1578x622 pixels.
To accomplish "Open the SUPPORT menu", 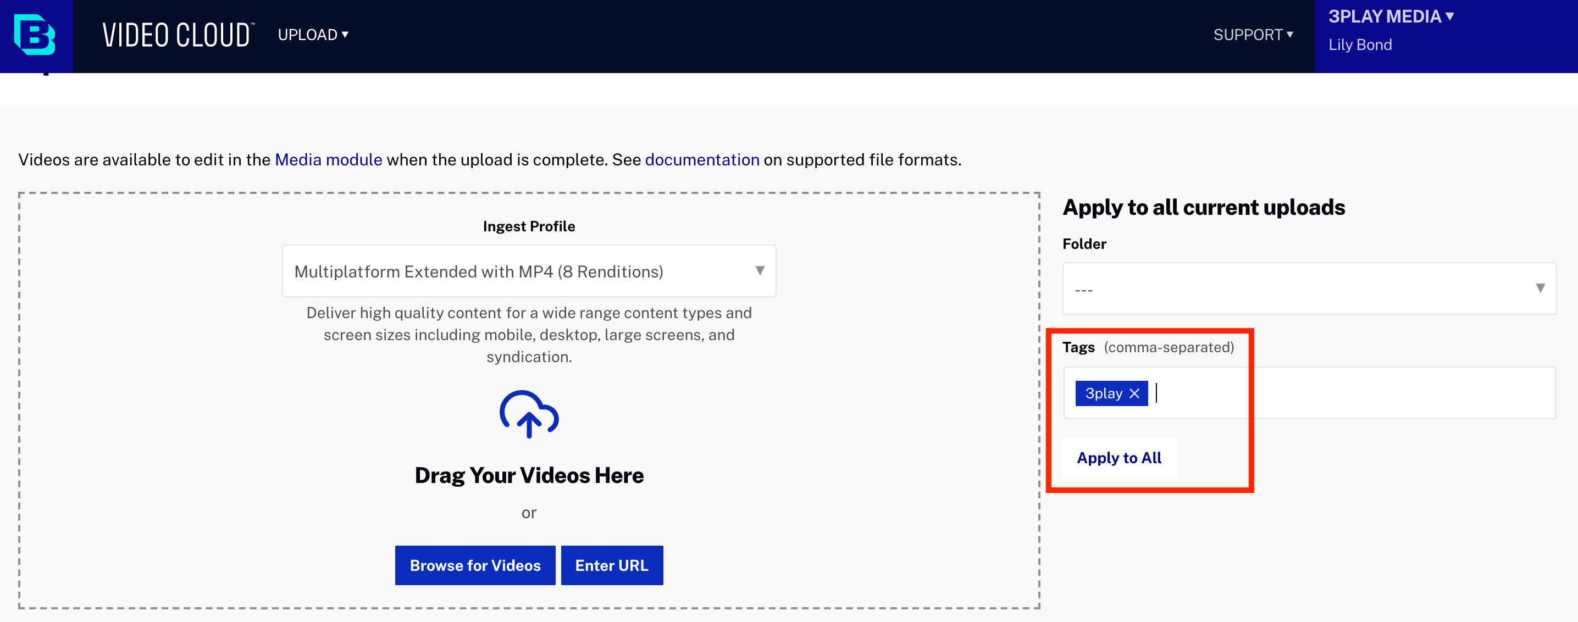I will coord(1253,35).
